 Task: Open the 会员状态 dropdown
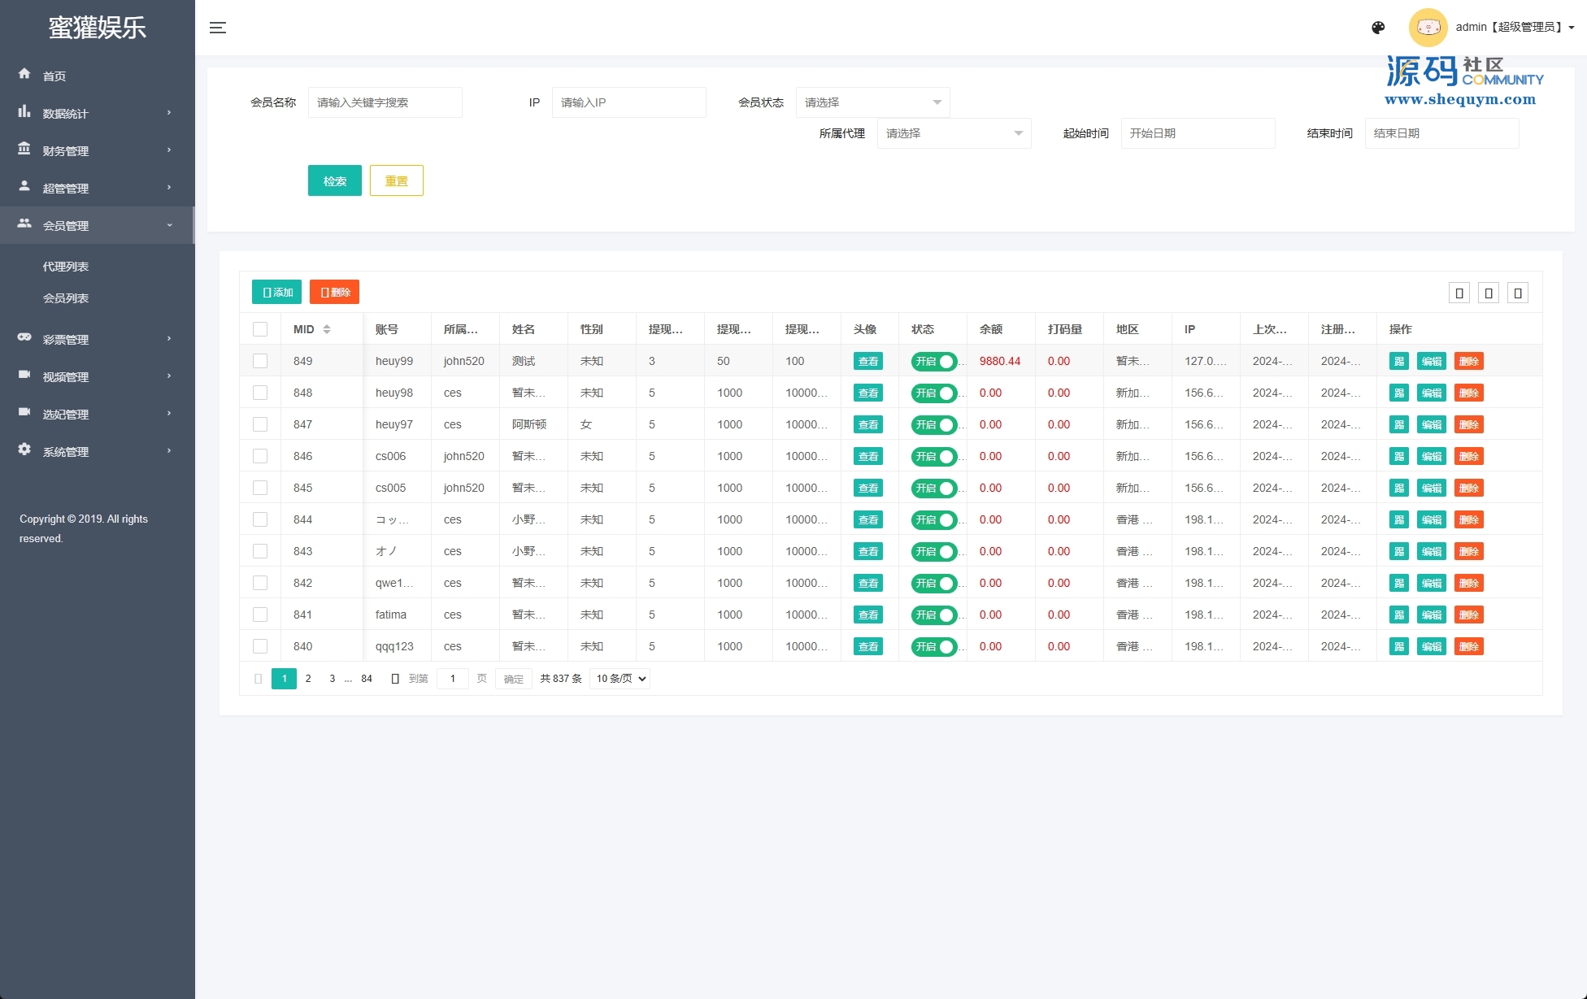(872, 102)
